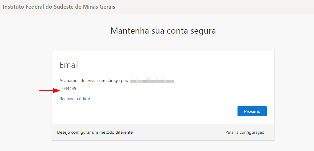This screenshot has height=151, width=314.
Task: Resend the code via Reenviar código
Action: pos(75,99)
